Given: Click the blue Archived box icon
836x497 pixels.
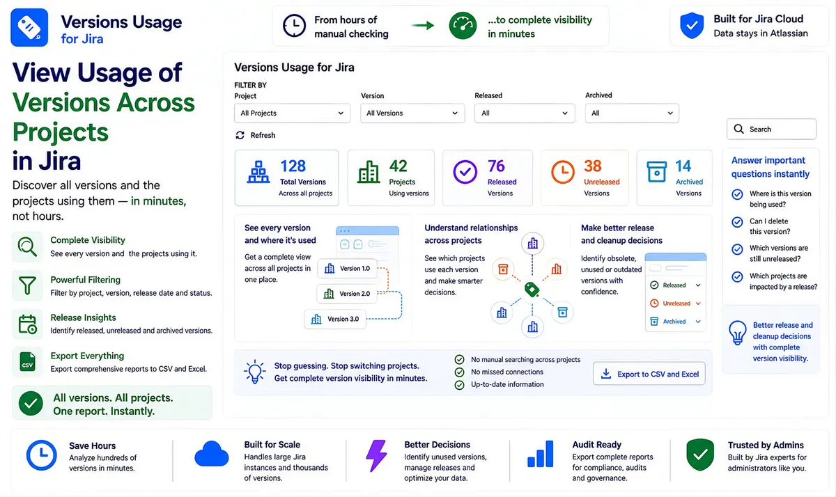Looking at the screenshot, I should 658,172.
